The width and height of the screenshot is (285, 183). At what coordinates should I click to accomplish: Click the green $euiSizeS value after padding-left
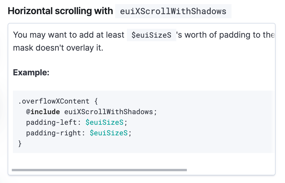105,122
